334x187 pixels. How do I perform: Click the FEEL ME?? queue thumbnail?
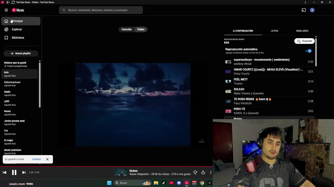pos(228,82)
